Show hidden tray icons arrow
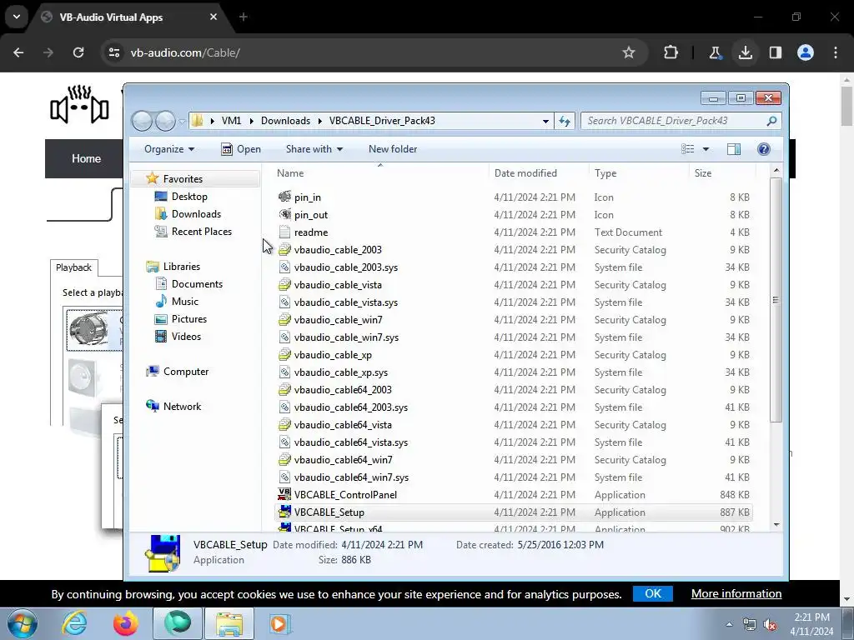Viewport: 854px width, 640px height. point(729,624)
